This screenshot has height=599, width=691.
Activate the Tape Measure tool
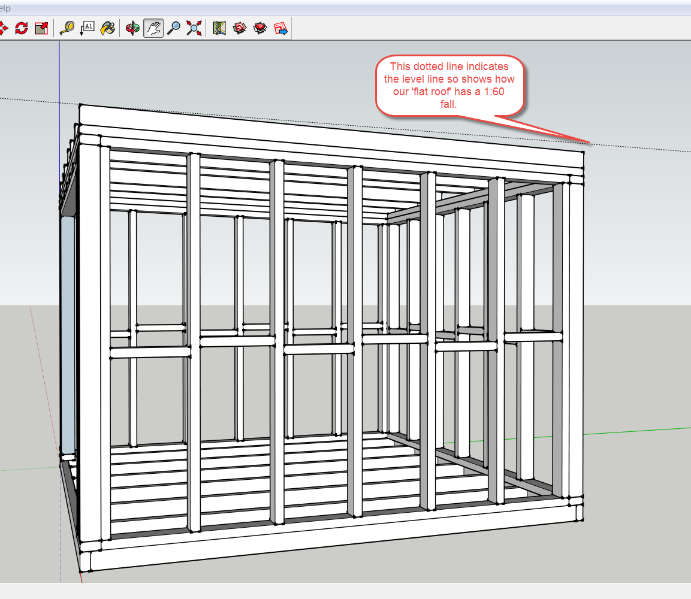pos(67,28)
